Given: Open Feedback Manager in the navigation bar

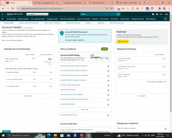Looking at the screenshot, I should (x=23, y=19).
